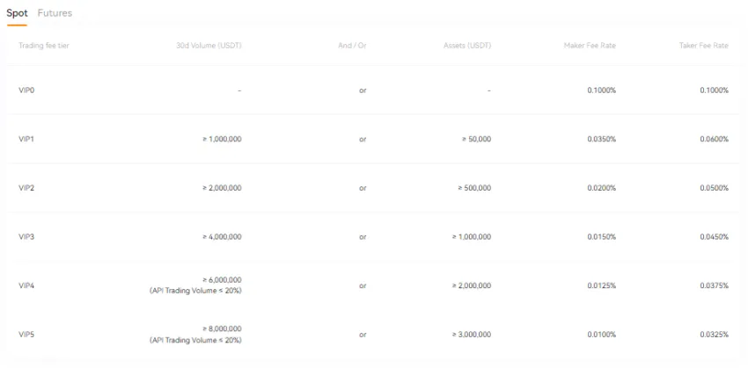The image size is (748, 368).
Task: Select the VIP4 tier row label
Action: 26,285
